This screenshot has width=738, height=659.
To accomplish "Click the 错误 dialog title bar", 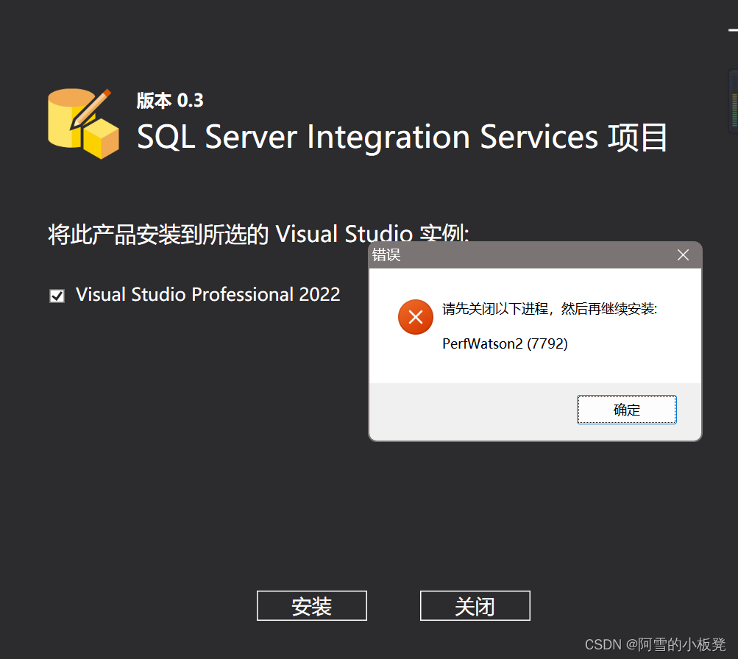I will [515, 254].
